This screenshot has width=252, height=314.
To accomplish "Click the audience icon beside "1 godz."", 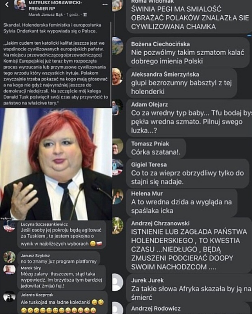I will [x=85, y=14].
